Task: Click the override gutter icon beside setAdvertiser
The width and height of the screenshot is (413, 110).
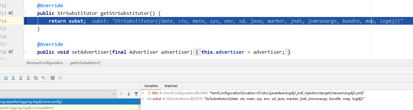Action: tap(11, 52)
